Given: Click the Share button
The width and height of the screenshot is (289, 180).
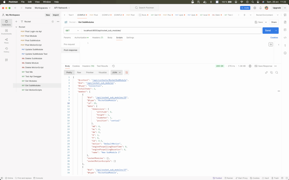Looking at the screenshot, I should pyautogui.click(x=274, y=22).
